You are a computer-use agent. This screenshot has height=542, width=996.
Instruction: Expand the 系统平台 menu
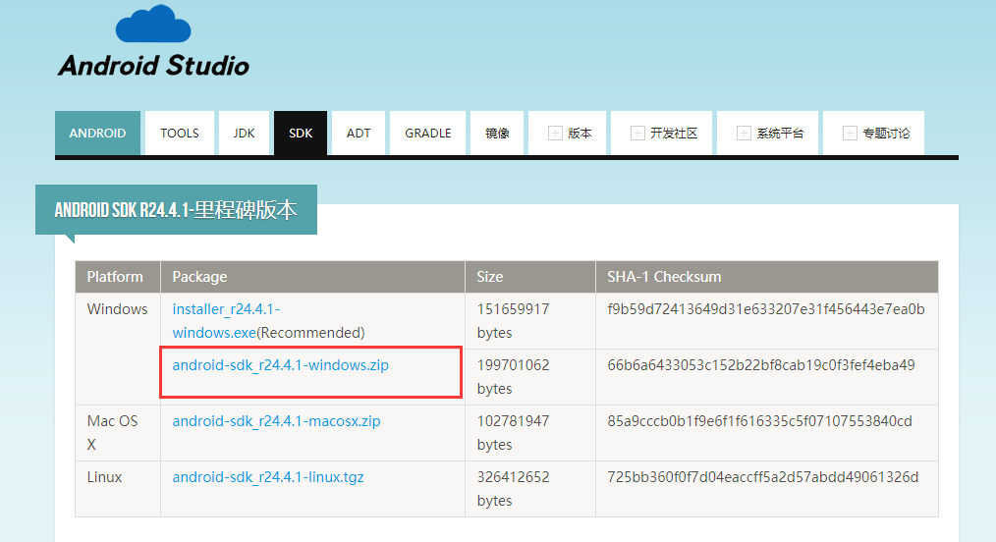tap(767, 133)
